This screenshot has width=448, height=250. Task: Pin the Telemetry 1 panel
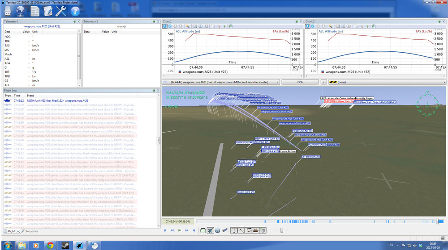pos(75,21)
